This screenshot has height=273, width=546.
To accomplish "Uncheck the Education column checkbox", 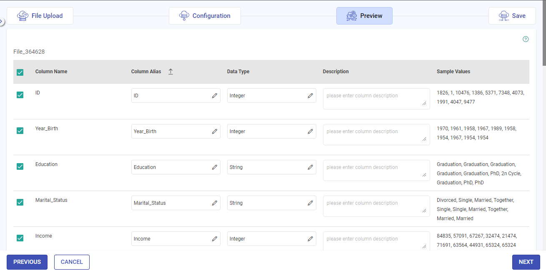I will pos(20,166).
